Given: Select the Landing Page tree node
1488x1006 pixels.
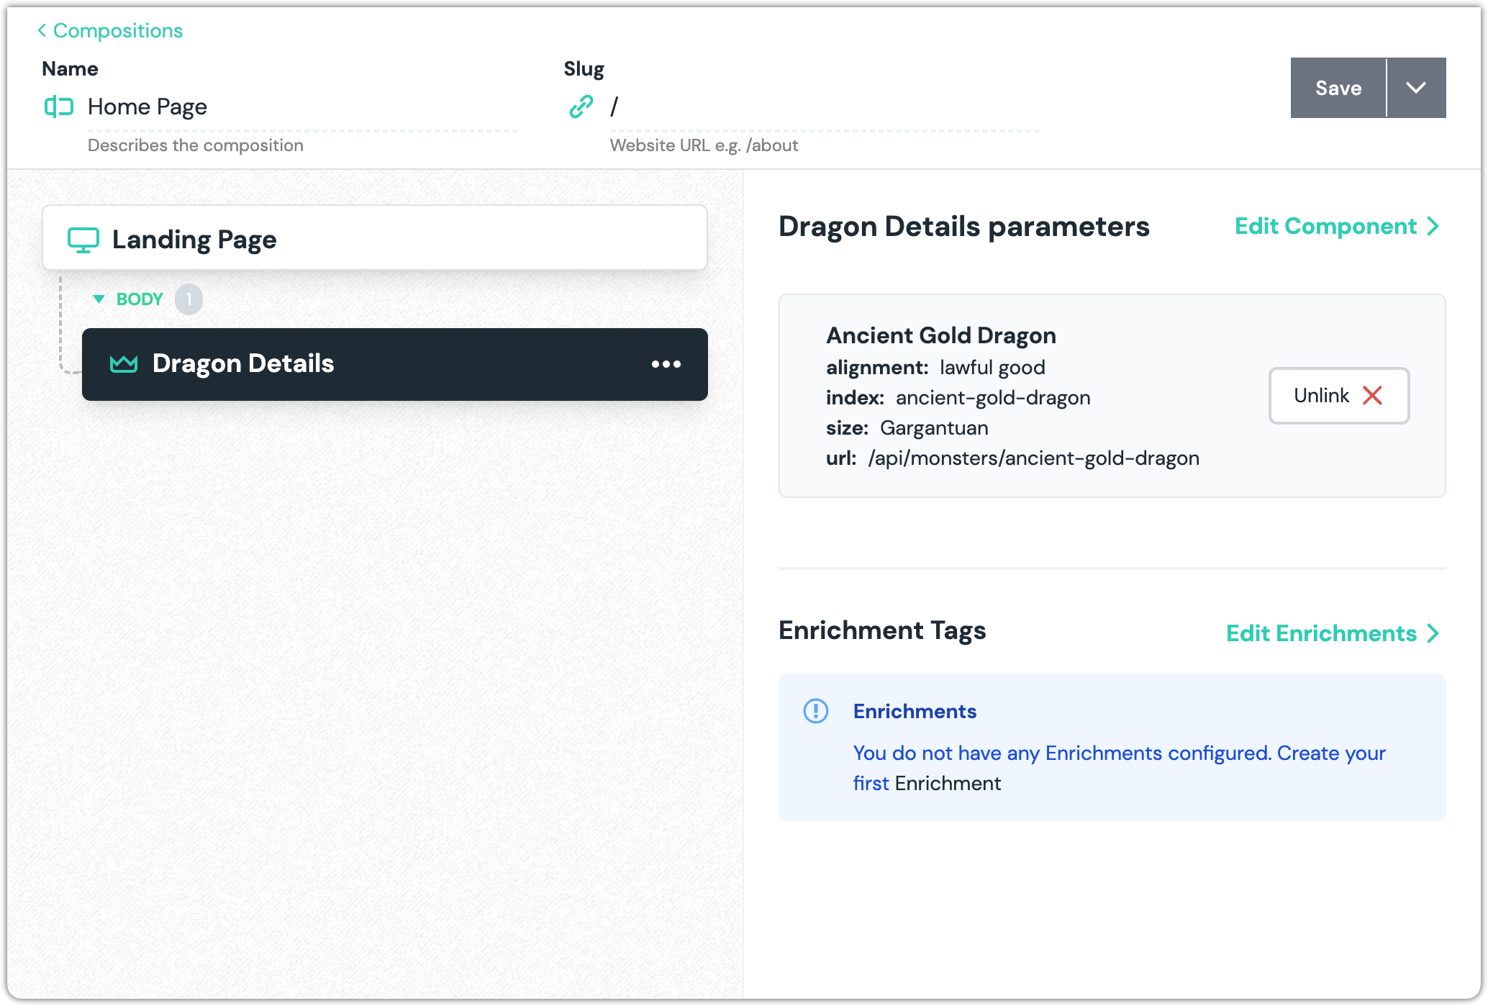Looking at the screenshot, I should 374,239.
